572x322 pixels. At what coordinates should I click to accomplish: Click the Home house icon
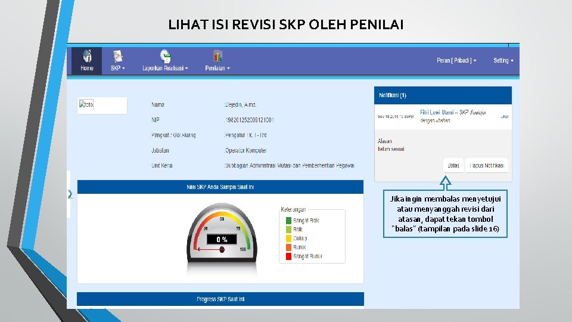[87, 55]
